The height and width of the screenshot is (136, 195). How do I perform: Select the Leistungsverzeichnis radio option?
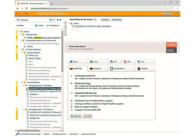(71, 75)
